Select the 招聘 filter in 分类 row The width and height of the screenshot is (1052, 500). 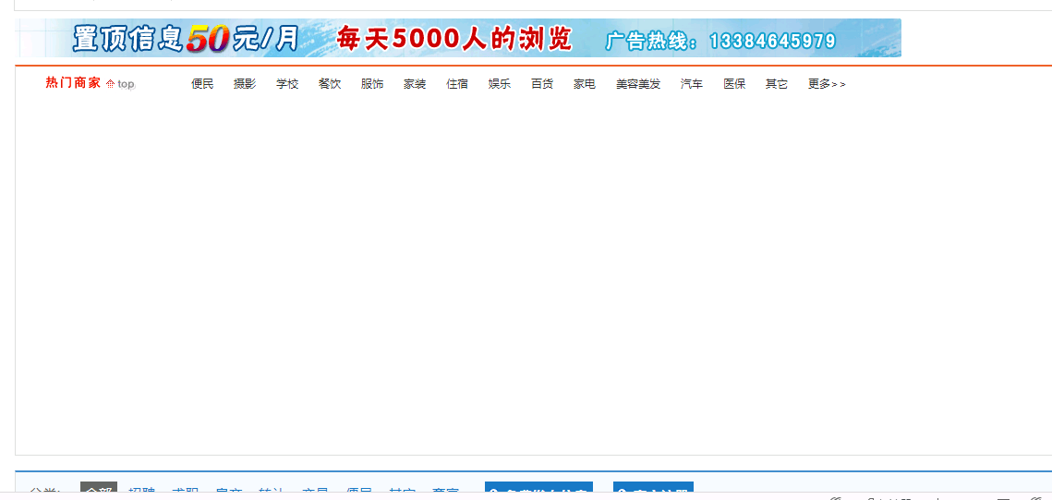pyautogui.click(x=141, y=494)
